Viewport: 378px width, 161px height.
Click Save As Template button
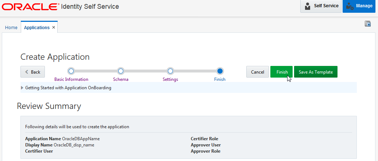coord(316,72)
